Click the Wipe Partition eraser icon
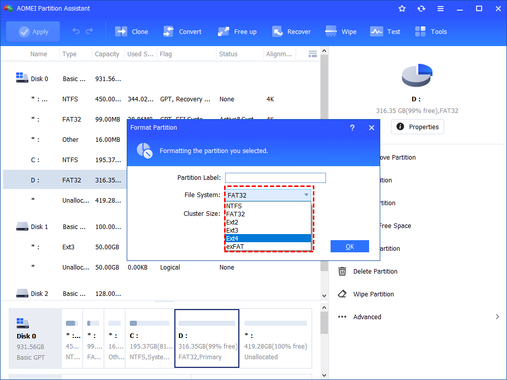The height and width of the screenshot is (380, 507). point(342,294)
